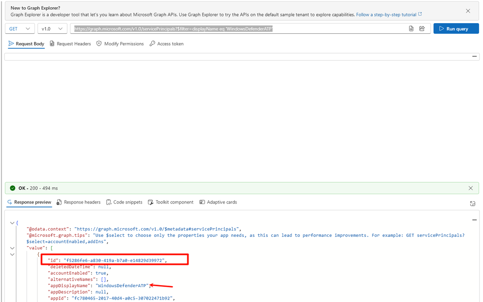Open the Code snippets tab
The height and width of the screenshot is (302, 483).
pyautogui.click(x=124, y=202)
